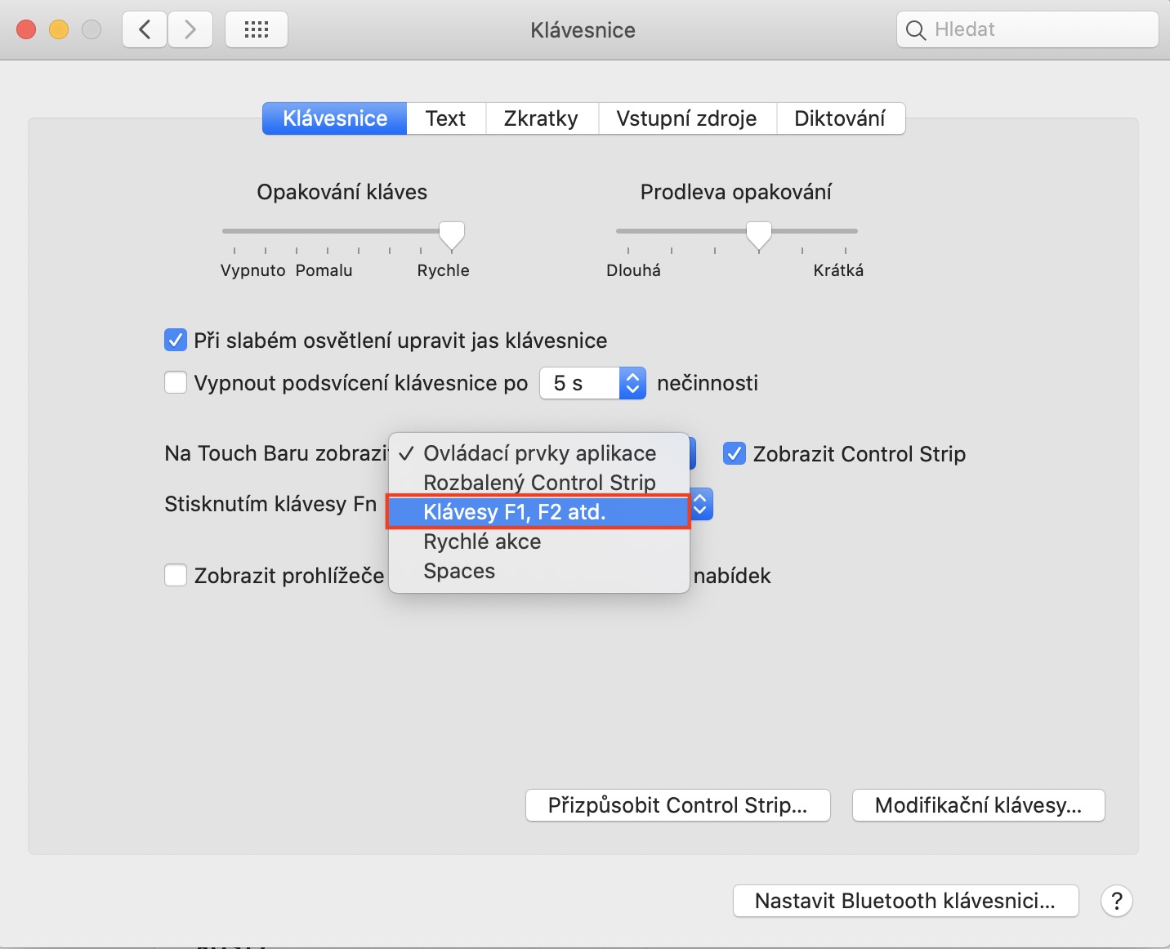
Task: Disable Při slabém osvětlení upravit jas klávesnice
Action: [x=176, y=340]
